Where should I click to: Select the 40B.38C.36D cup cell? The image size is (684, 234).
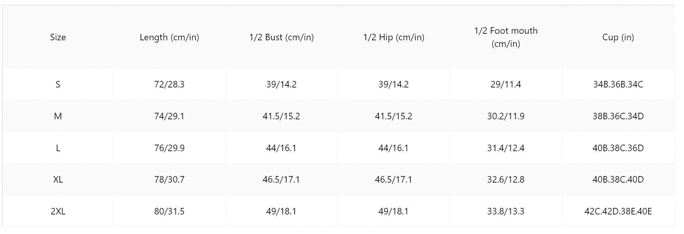[x=618, y=148]
